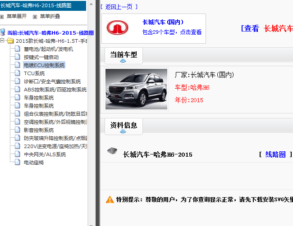Select the 资料信息 tab
293x226 pixels.
124,127
